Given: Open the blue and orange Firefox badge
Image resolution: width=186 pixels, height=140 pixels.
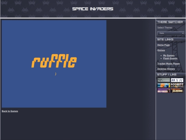Looking at the screenshot, I should [x=164, y=85].
